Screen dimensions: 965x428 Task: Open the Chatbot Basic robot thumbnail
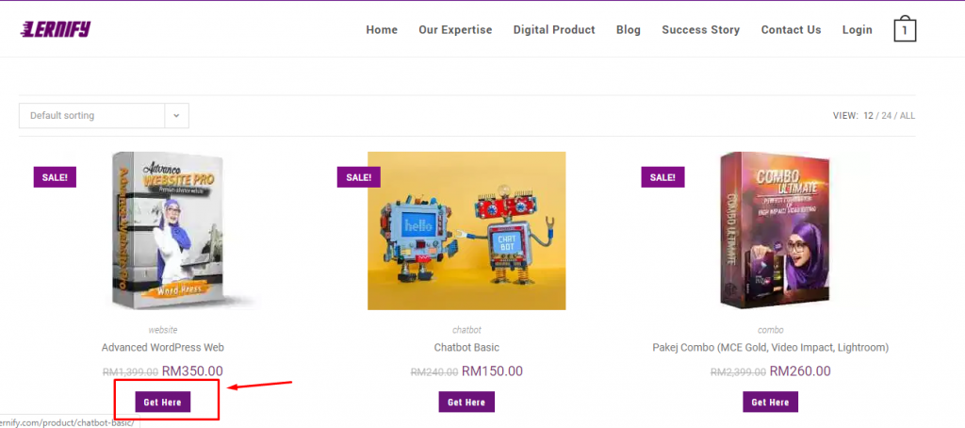[466, 231]
